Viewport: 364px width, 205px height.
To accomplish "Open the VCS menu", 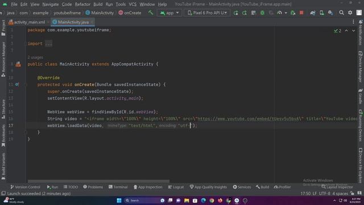I will pyautogui.click(x=133, y=4).
